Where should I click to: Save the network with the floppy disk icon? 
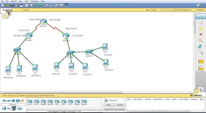pyautogui.click(x=12, y=5)
